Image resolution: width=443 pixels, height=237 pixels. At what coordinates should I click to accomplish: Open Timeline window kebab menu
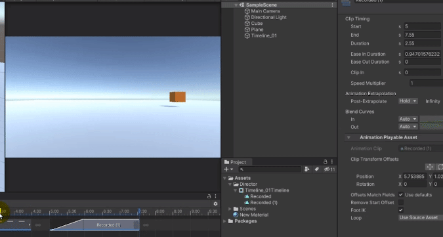[x=215, y=196]
